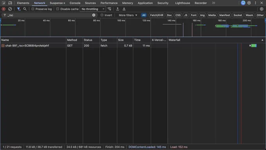Expand the More filters dropdown
Image resolution: width=266 pixels, height=150 pixels.
click(x=128, y=15)
